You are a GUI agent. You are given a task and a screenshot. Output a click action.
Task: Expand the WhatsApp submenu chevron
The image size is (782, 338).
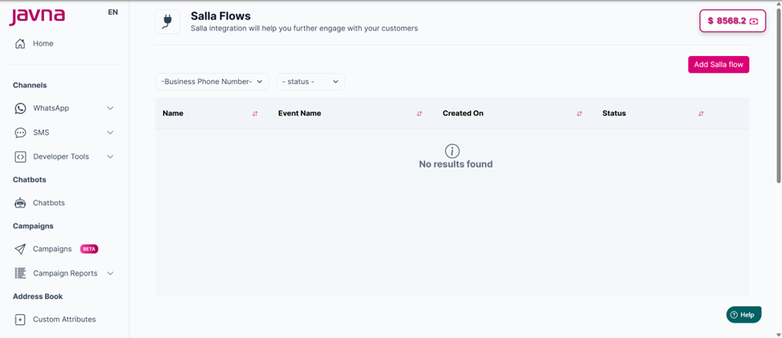(111, 108)
